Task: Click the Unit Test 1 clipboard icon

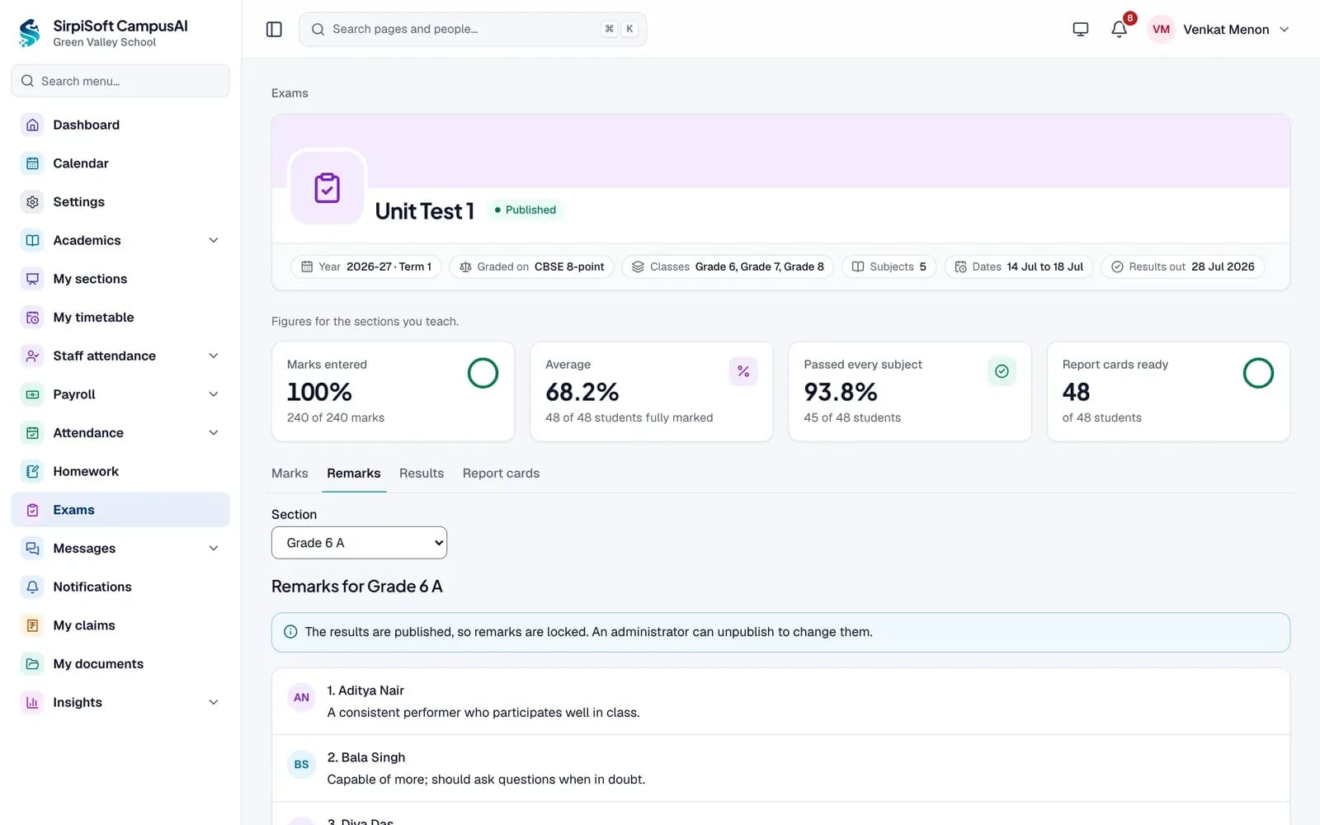Action: click(x=327, y=188)
